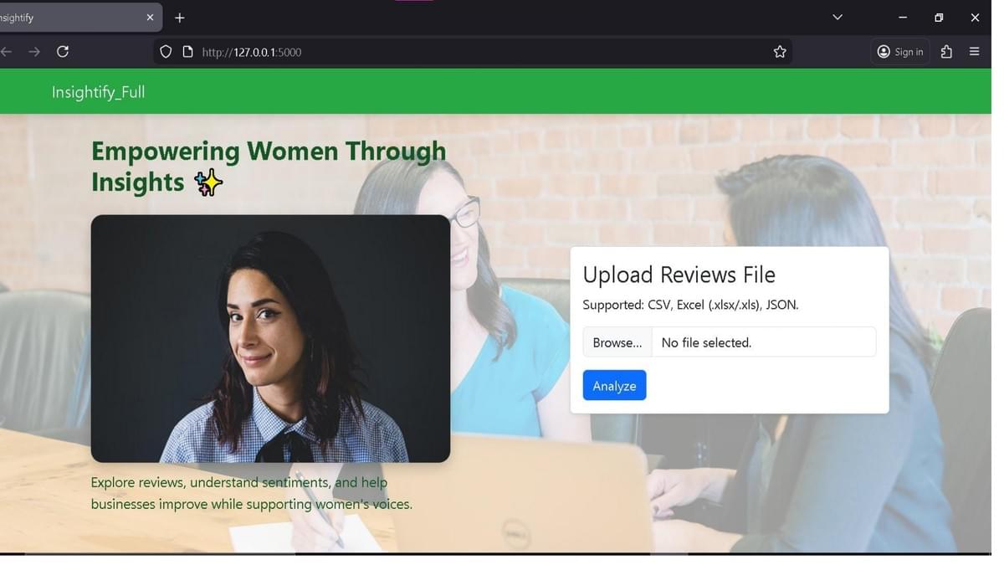Click the woman's portrait image
Viewport: 1004px width, 565px height.
(x=270, y=338)
